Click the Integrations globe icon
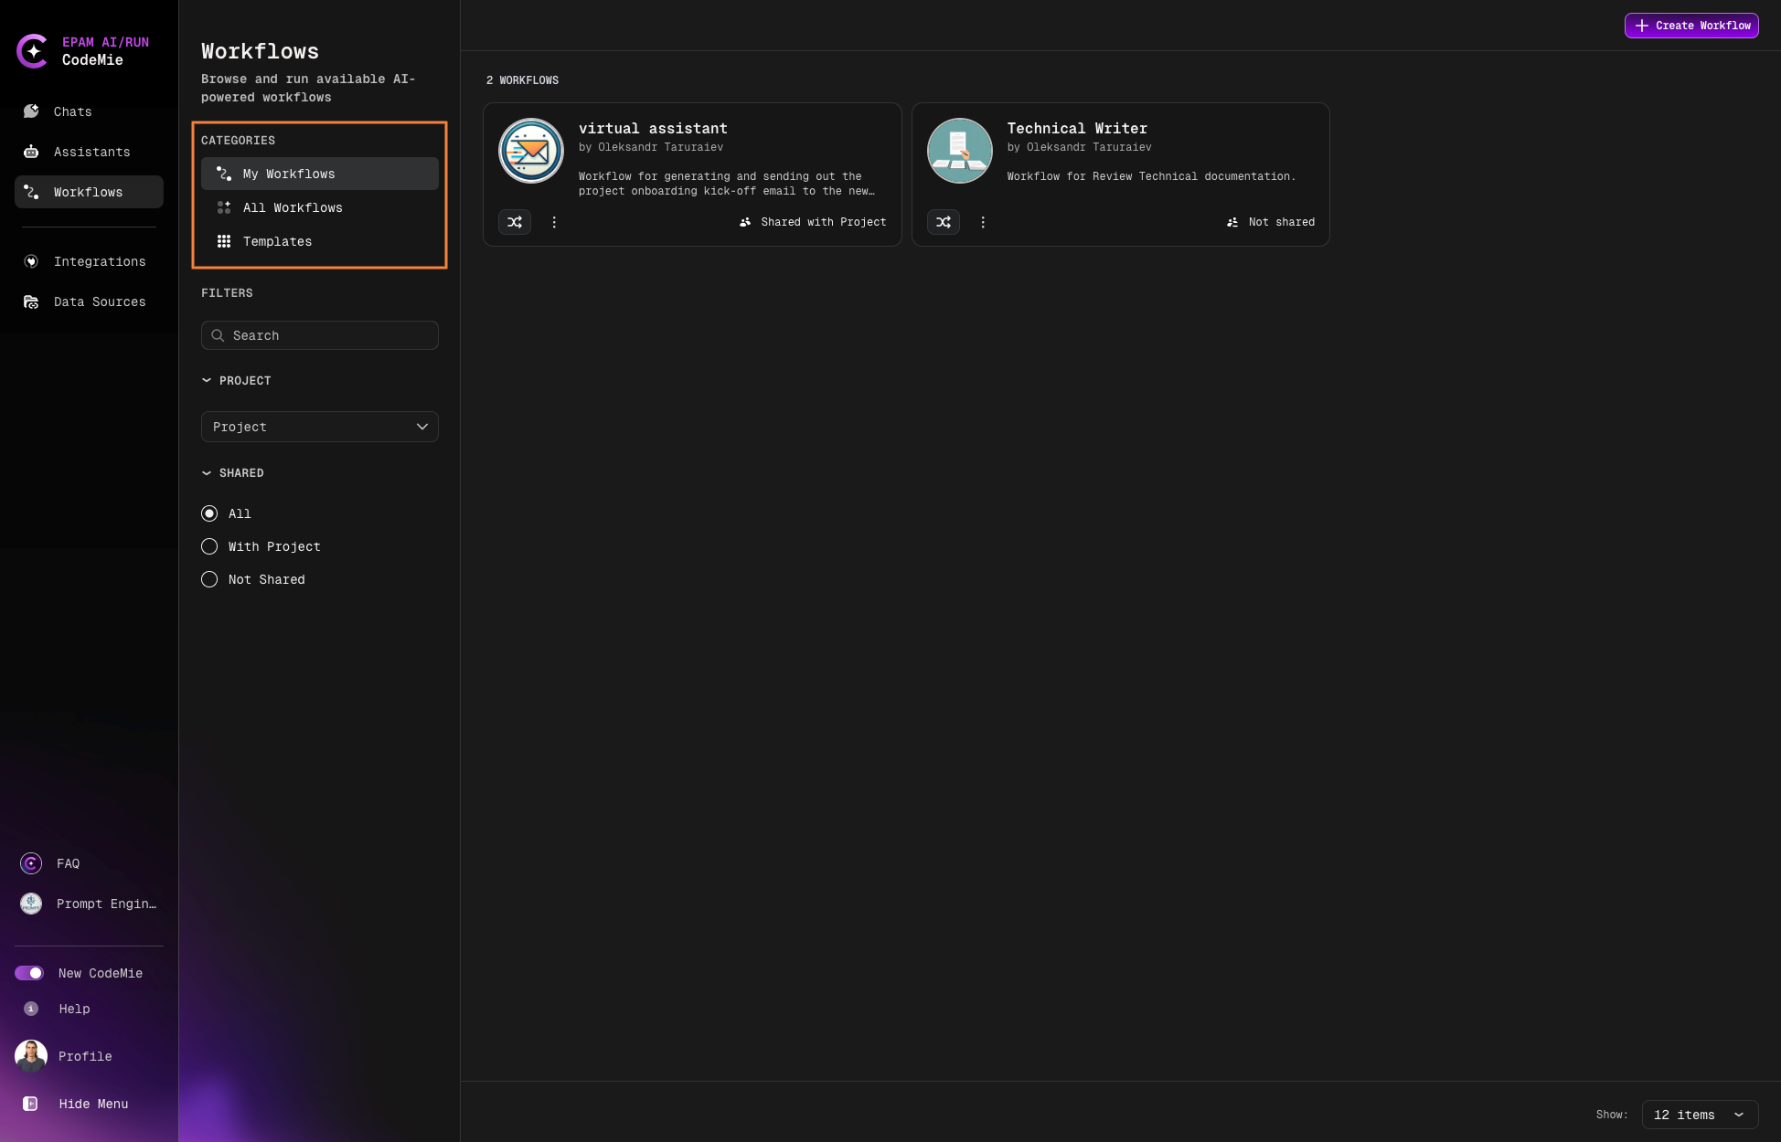 coord(30,261)
